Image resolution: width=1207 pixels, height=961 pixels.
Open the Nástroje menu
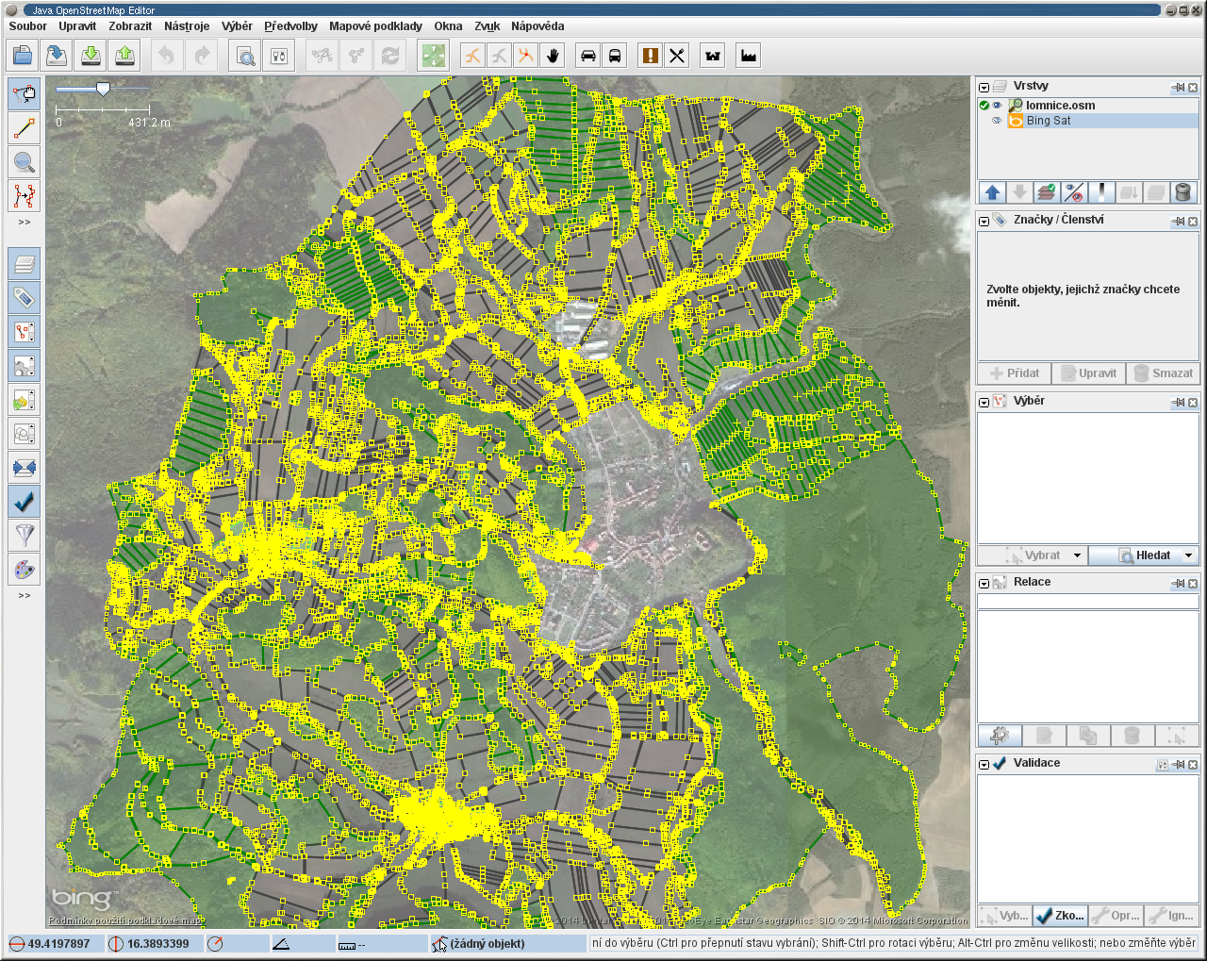pos(187,26)
